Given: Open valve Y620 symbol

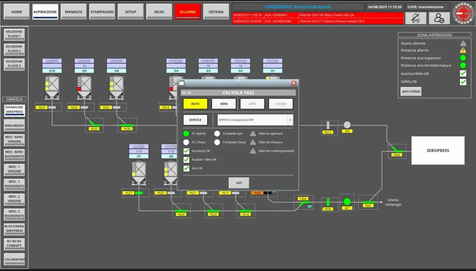Looking at the screenshot, I should 213,211.
